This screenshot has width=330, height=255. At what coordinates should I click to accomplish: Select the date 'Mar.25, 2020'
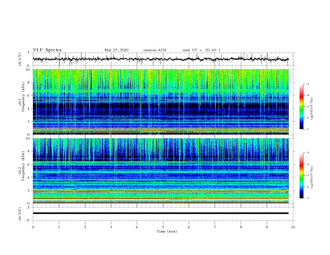[x=116, y=50]
